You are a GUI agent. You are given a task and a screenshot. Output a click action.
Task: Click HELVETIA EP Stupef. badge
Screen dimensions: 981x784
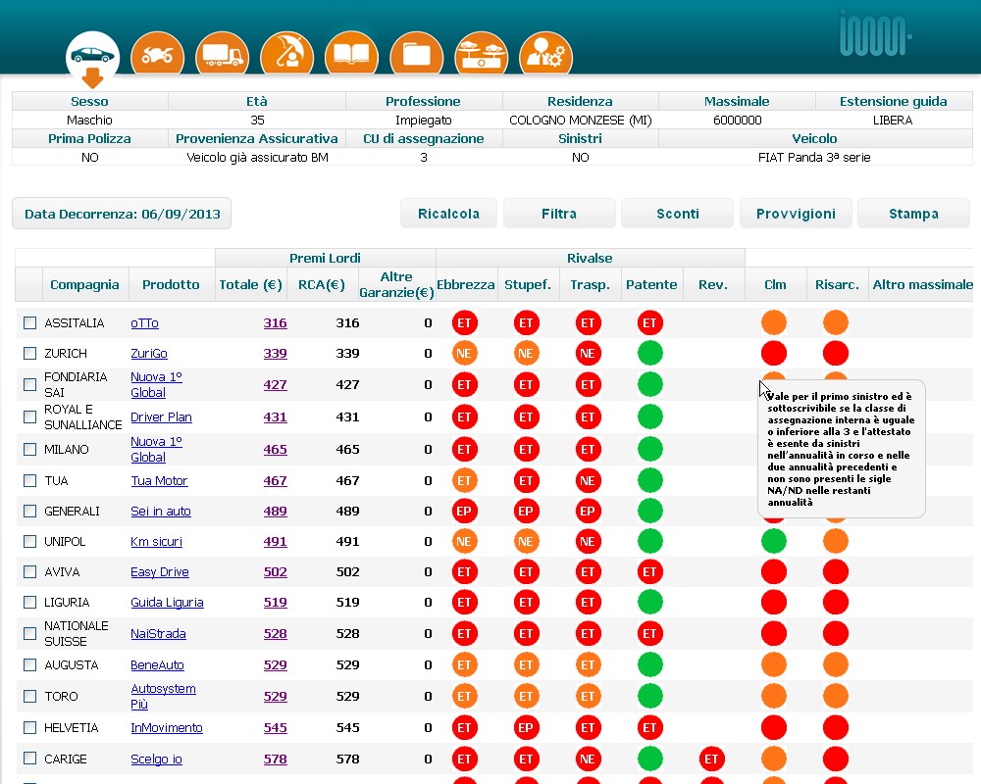[x=526, y=727]
